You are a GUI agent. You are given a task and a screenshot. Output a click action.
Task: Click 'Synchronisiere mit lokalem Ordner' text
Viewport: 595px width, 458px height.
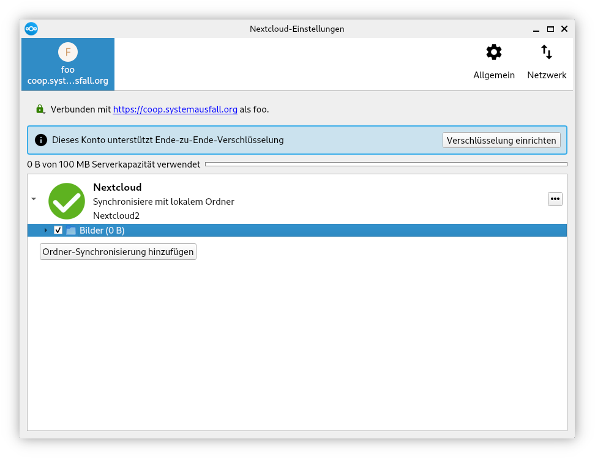click(x=163, y=202)
